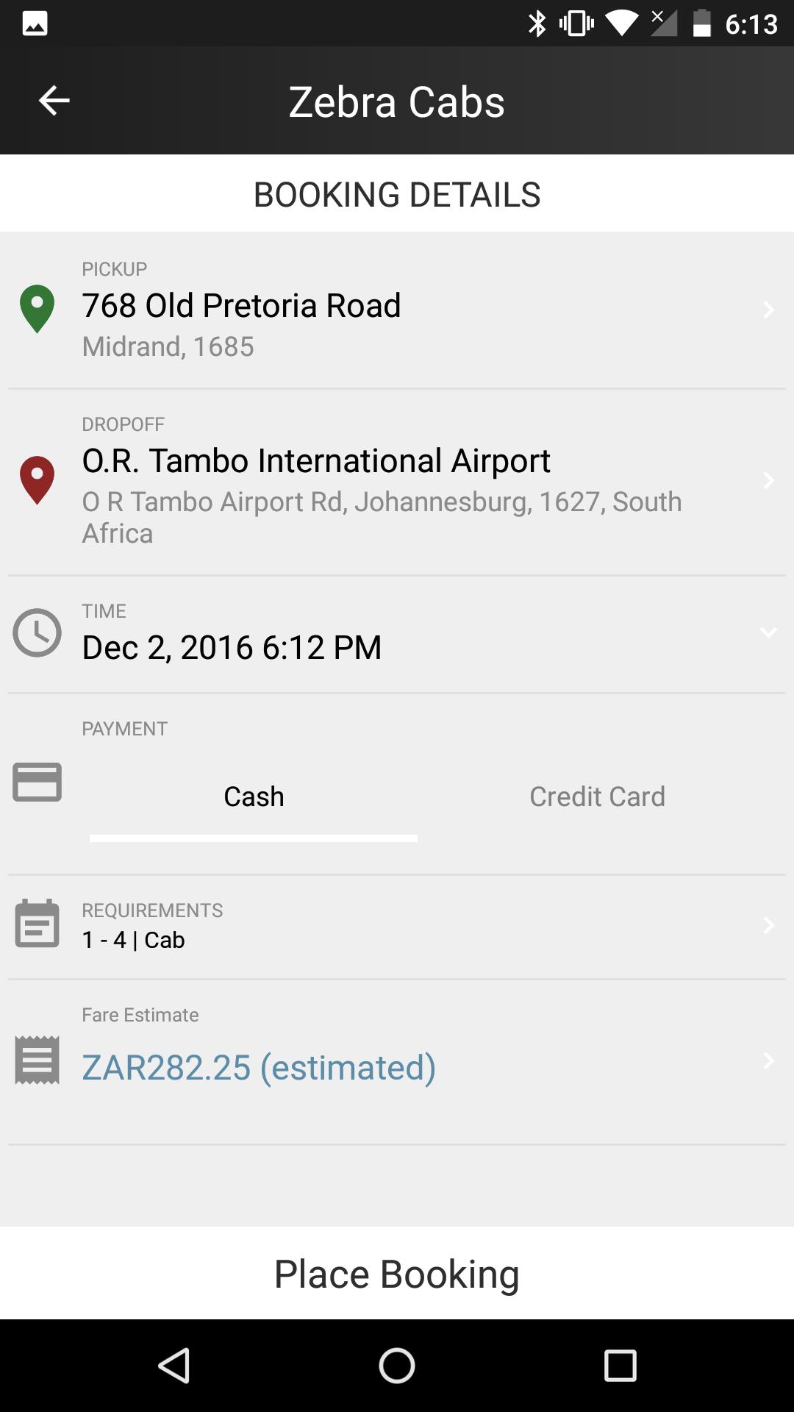Change O.R. Tambo International Airport dropoff
The height and width of the screenshot is (1412, 794).
coord(316,460)
